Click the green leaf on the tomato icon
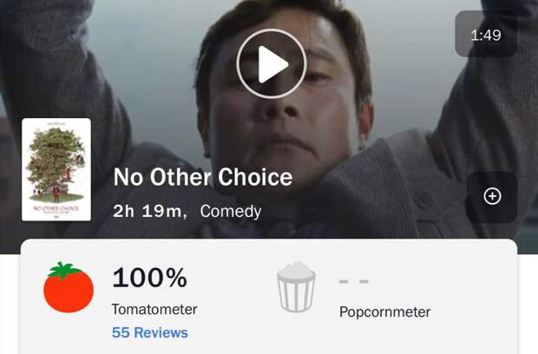The height and width of the screenshot is (354, 538). tap(64, 270)
